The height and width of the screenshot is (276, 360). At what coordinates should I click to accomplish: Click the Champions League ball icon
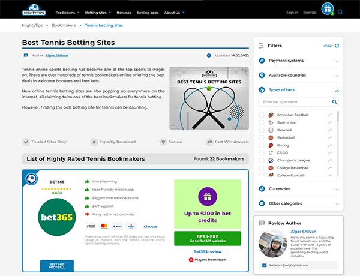[271, 160]
